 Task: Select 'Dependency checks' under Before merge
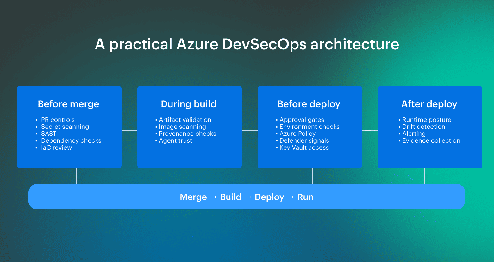tap(71, 140)
